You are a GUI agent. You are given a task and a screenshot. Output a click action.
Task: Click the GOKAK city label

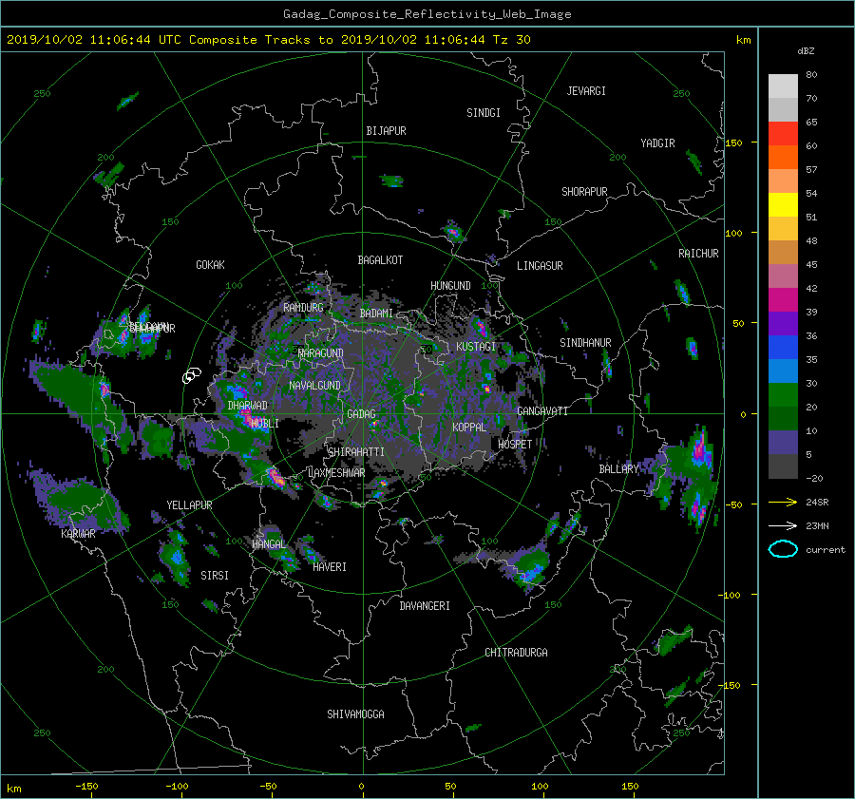click(x=210, y=264)
